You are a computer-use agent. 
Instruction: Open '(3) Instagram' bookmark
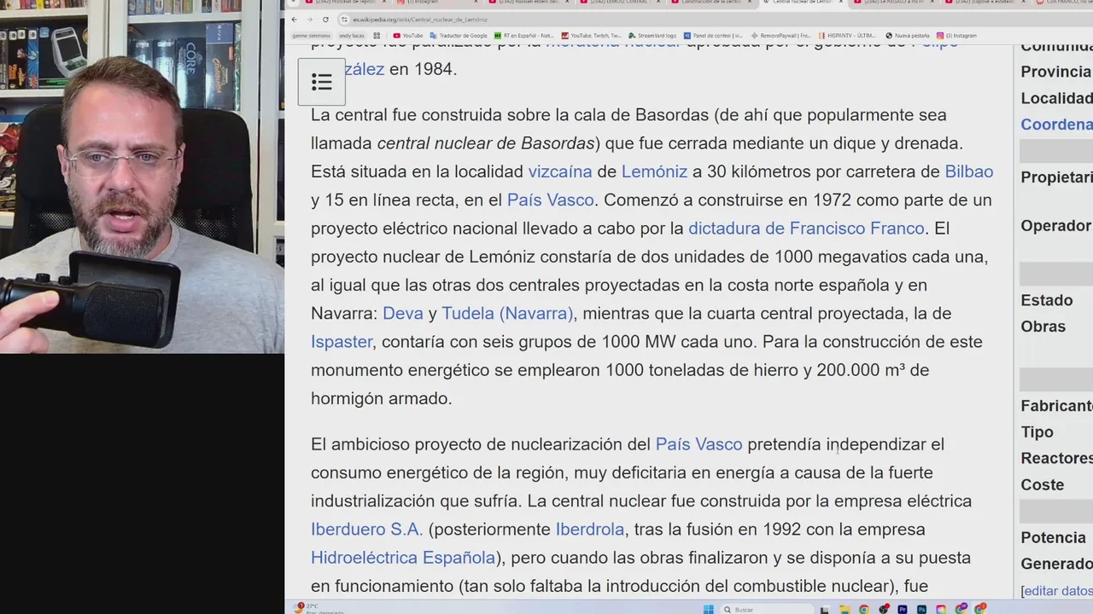pyautogui.click(x=956, y=36)
